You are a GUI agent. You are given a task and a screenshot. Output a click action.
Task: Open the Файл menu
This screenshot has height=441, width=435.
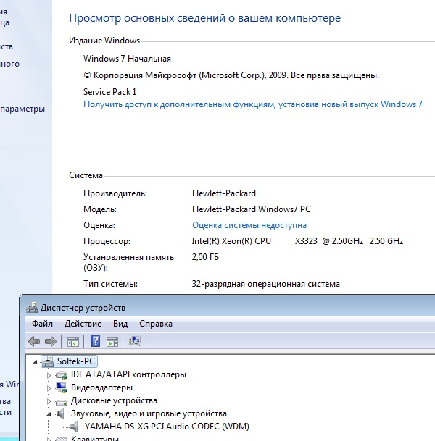[x=42, y=324]
